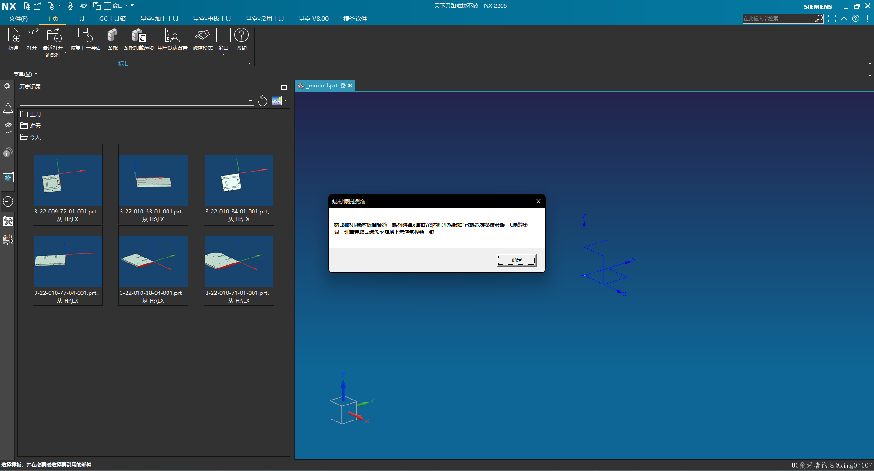874x471 pixels.
Task: Minimize the ribbon with the caret
Action: pyautogui.click(x=844, y=19)
